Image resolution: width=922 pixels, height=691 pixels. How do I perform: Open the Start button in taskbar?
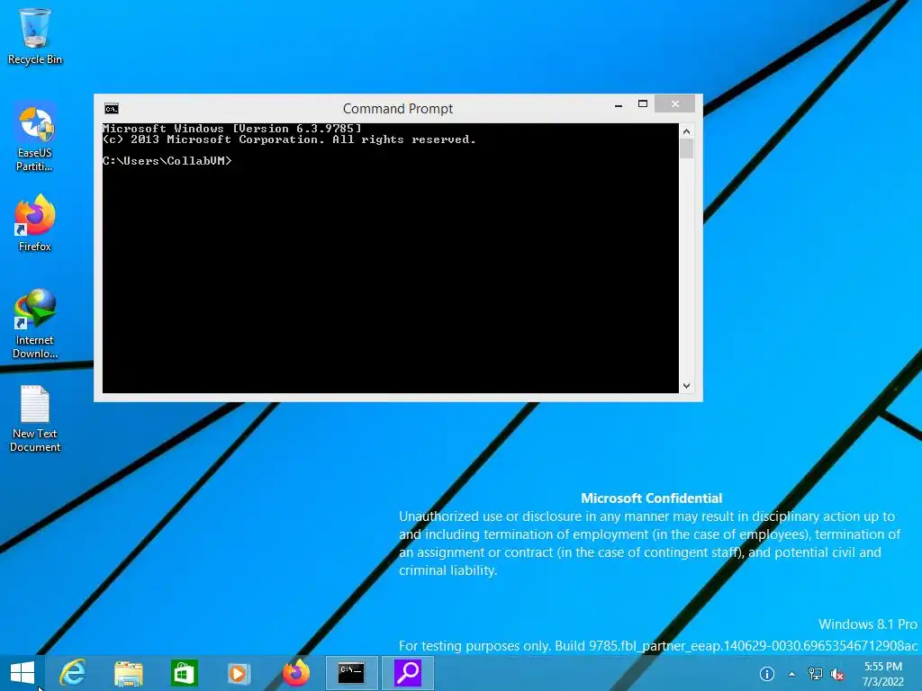[23, 673]
